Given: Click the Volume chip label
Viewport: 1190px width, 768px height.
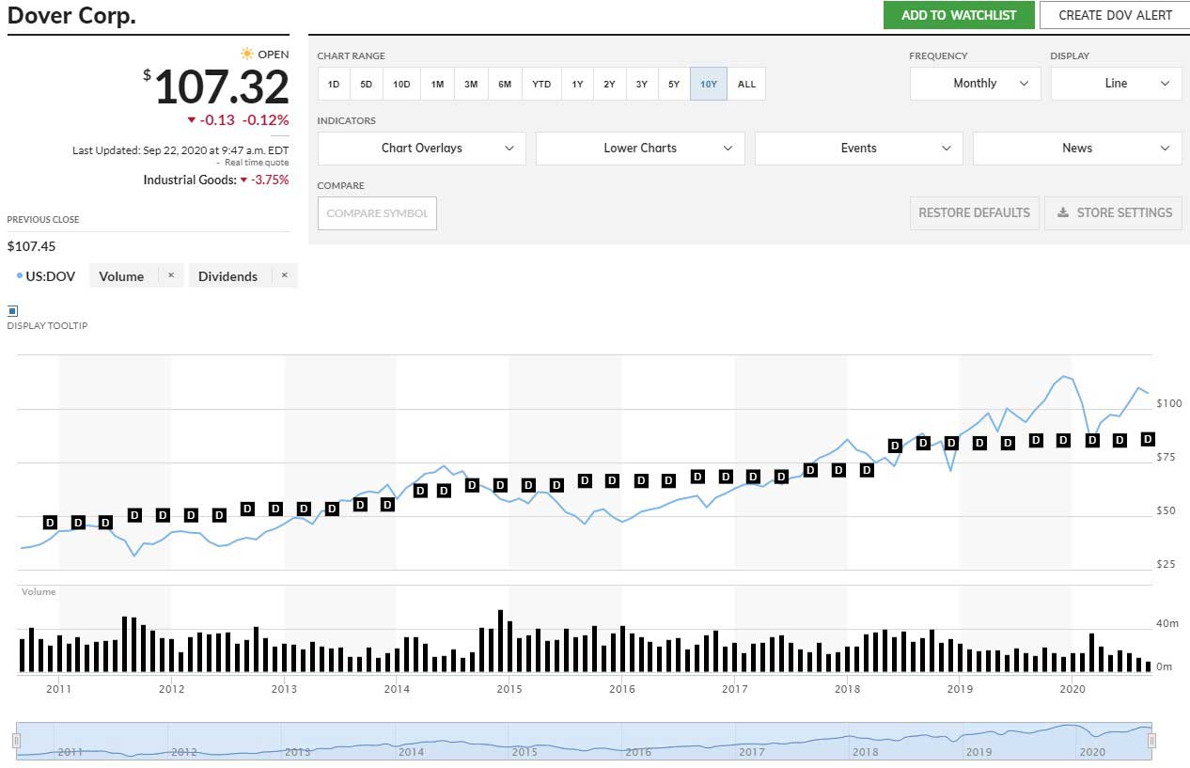Looking at the screenshot, I should click(x=121, y=276).
